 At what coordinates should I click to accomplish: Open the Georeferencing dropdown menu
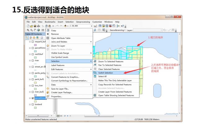pos(117,30)
